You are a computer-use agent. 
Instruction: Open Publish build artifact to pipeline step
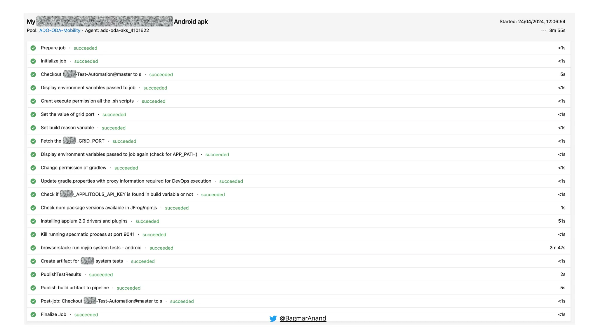[x=75, y=288]
